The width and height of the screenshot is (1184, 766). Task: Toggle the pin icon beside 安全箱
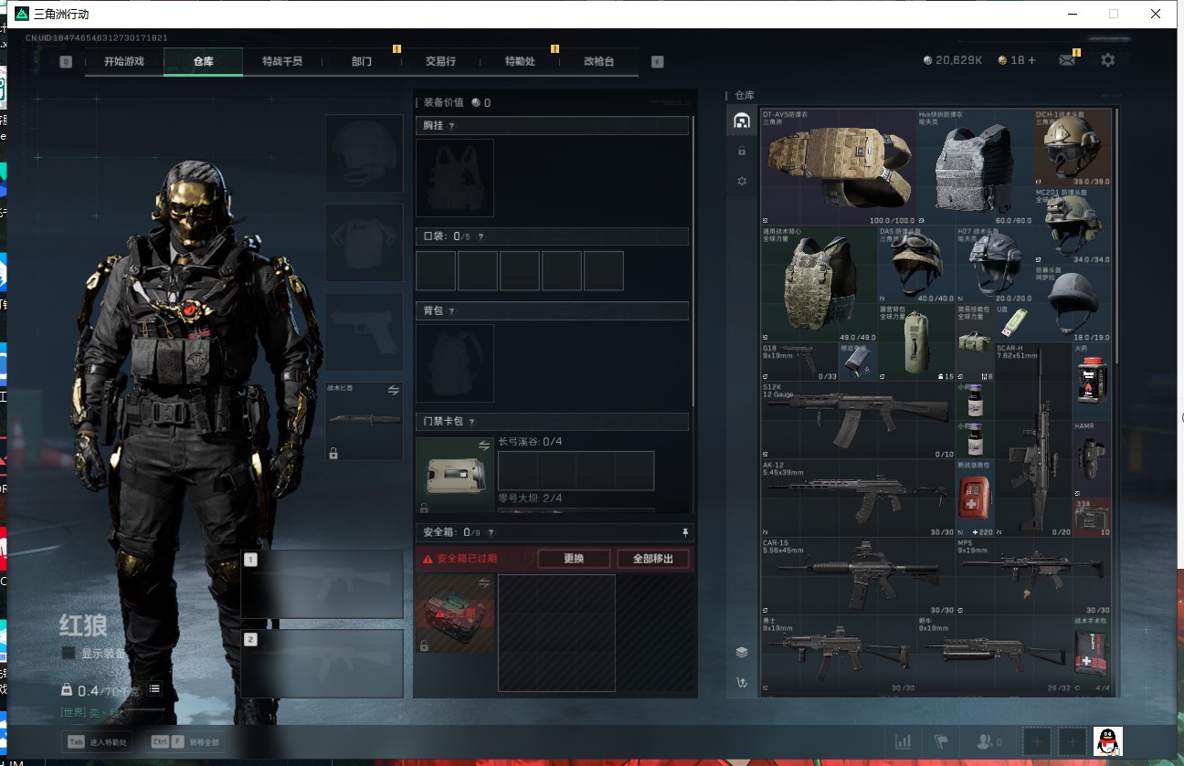685,532
